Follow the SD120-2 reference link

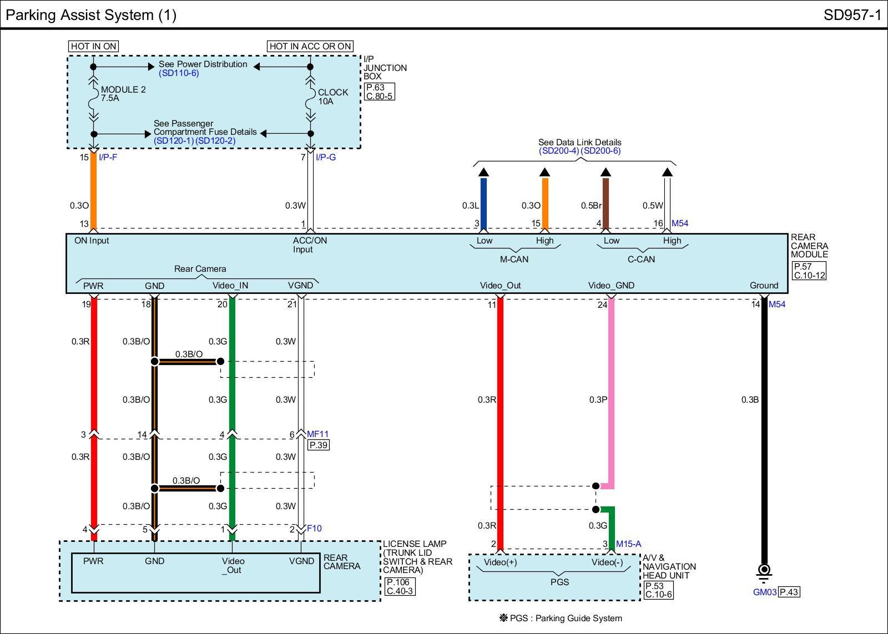215,141
